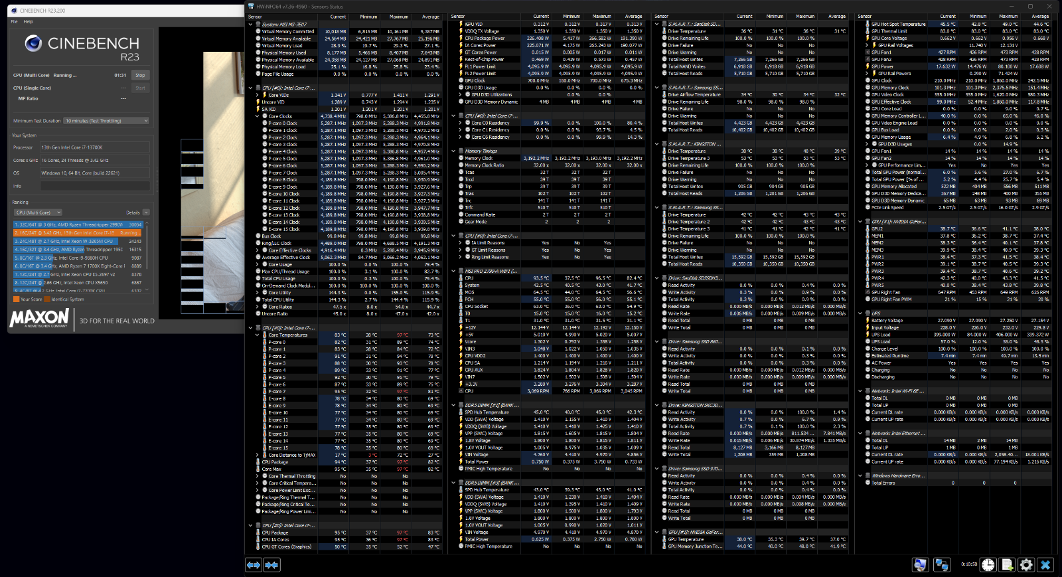Screen dimensions: 1062x577
Task: Click Battery Voltage sensor icon
Action: click(868, 321)
